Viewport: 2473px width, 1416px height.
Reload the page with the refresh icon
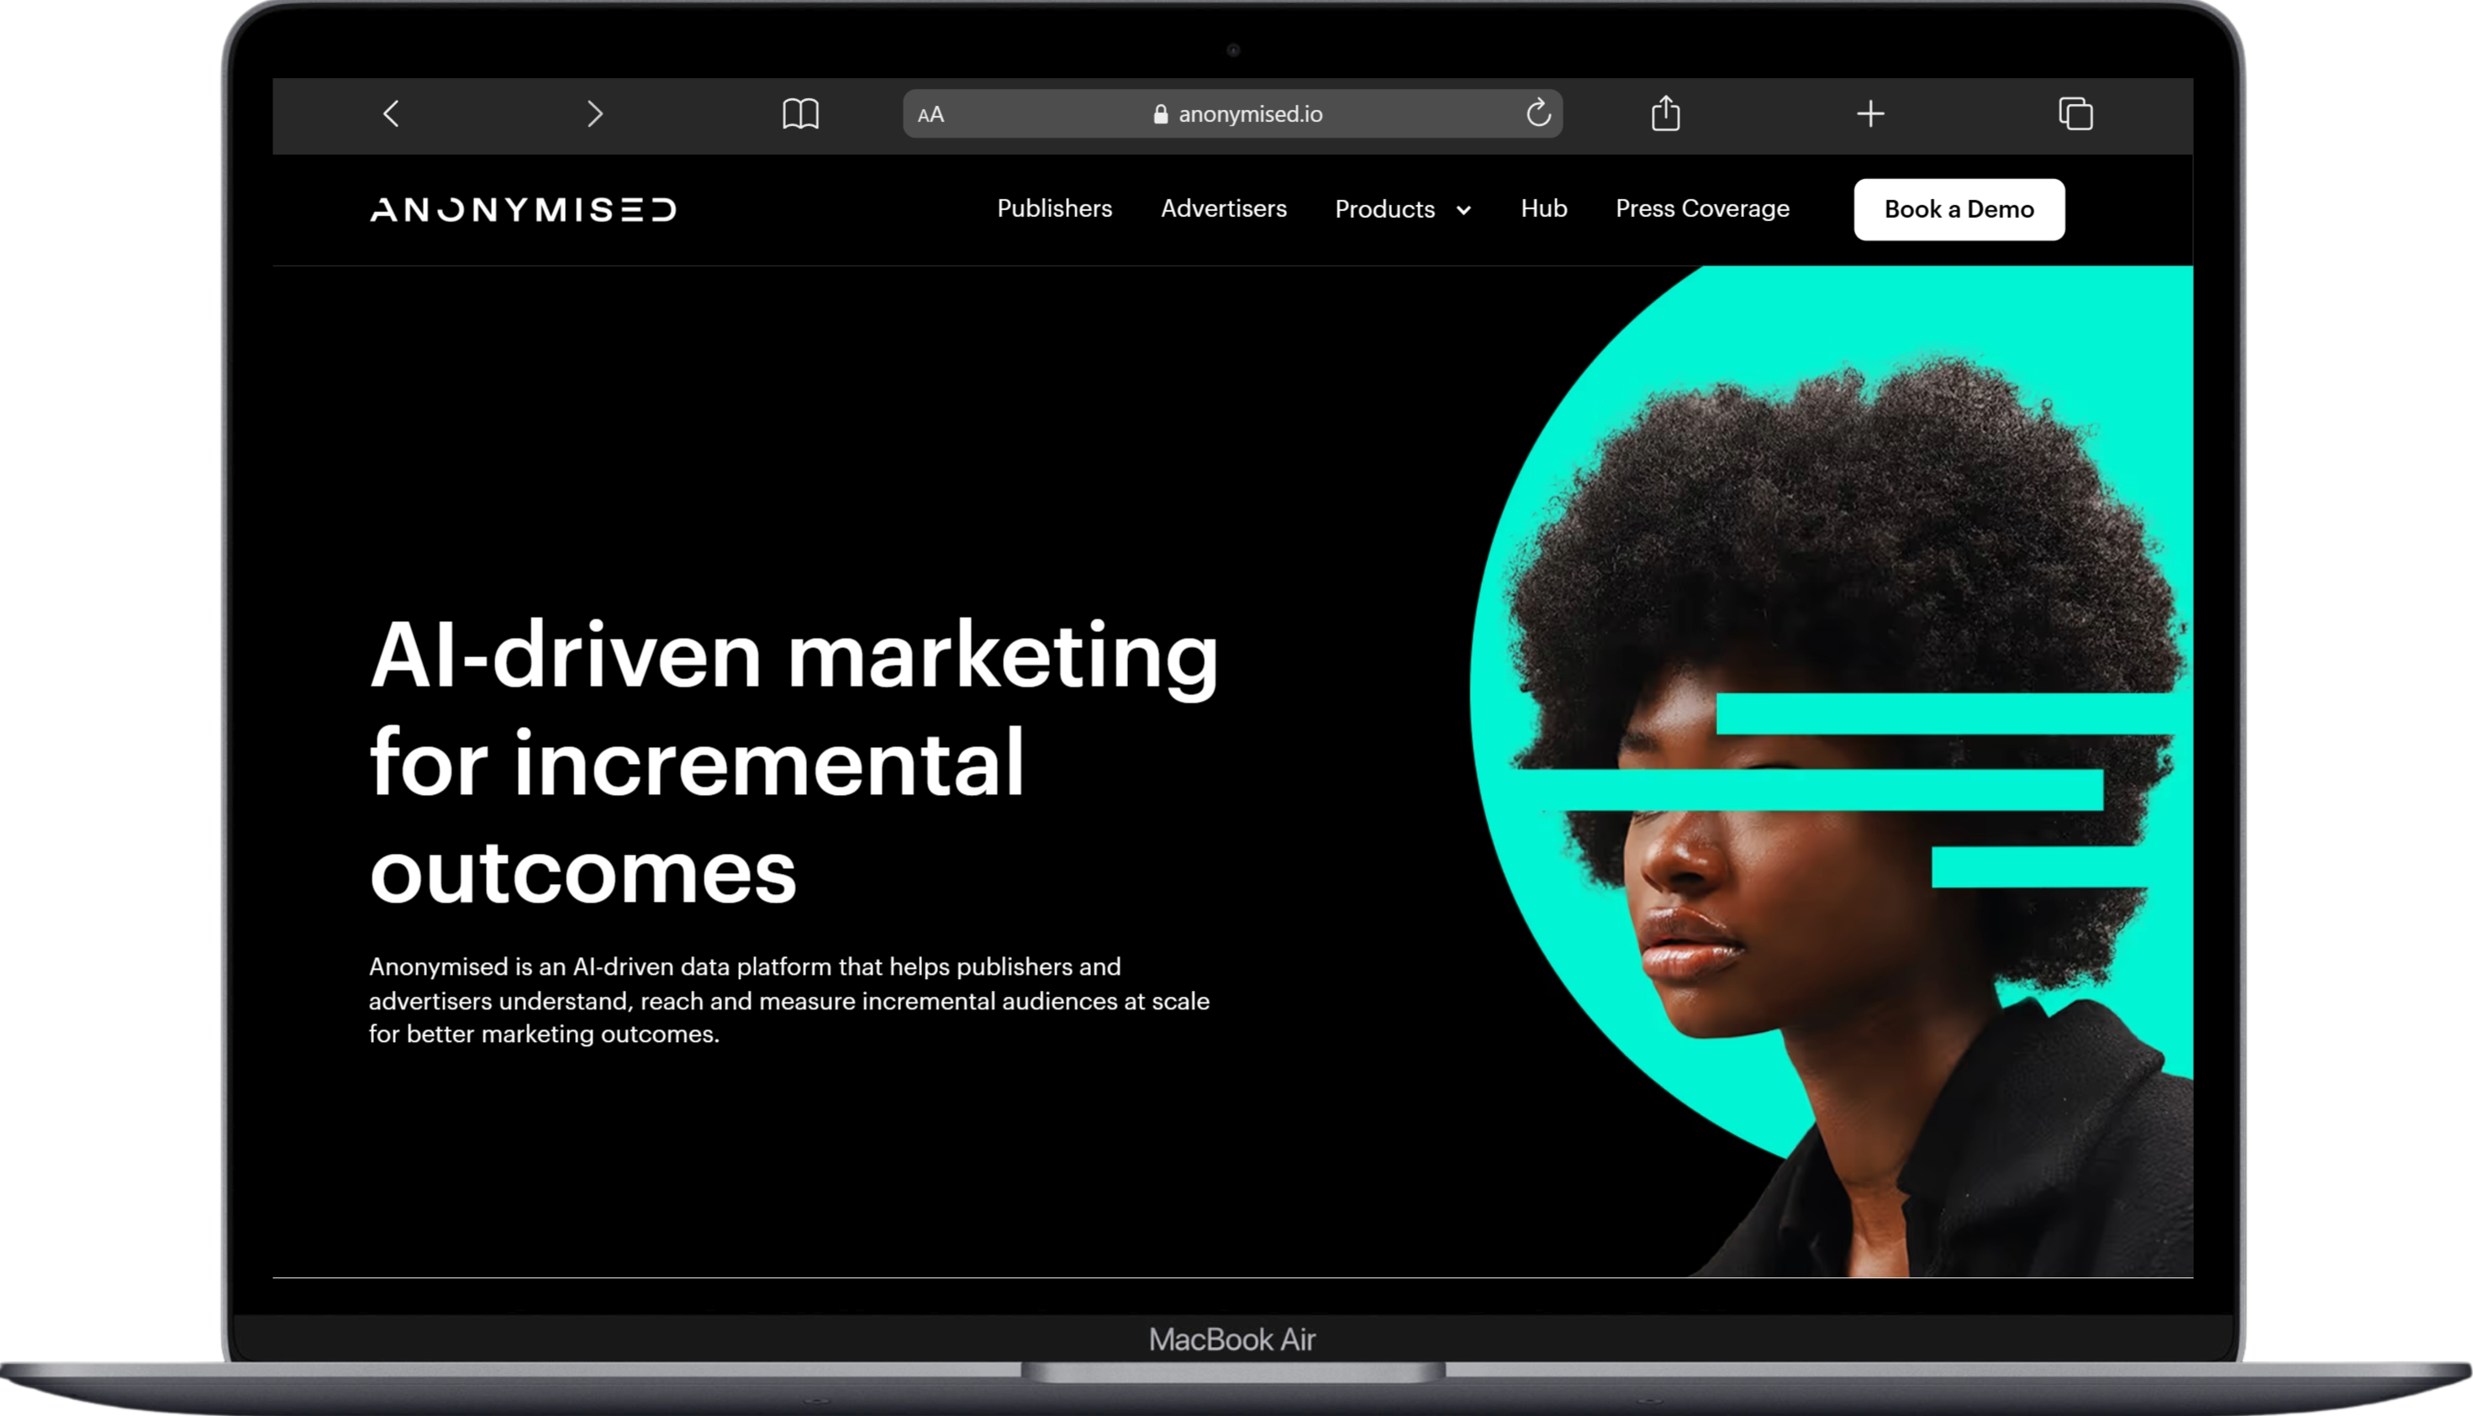pyautogui.click(x=1538, y=113)
